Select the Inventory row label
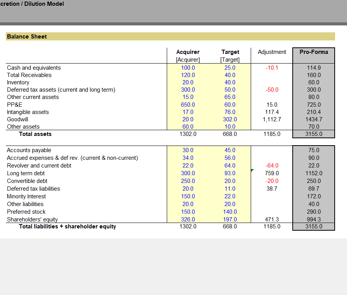The image size is (347, 295). (x=18, y=82)
